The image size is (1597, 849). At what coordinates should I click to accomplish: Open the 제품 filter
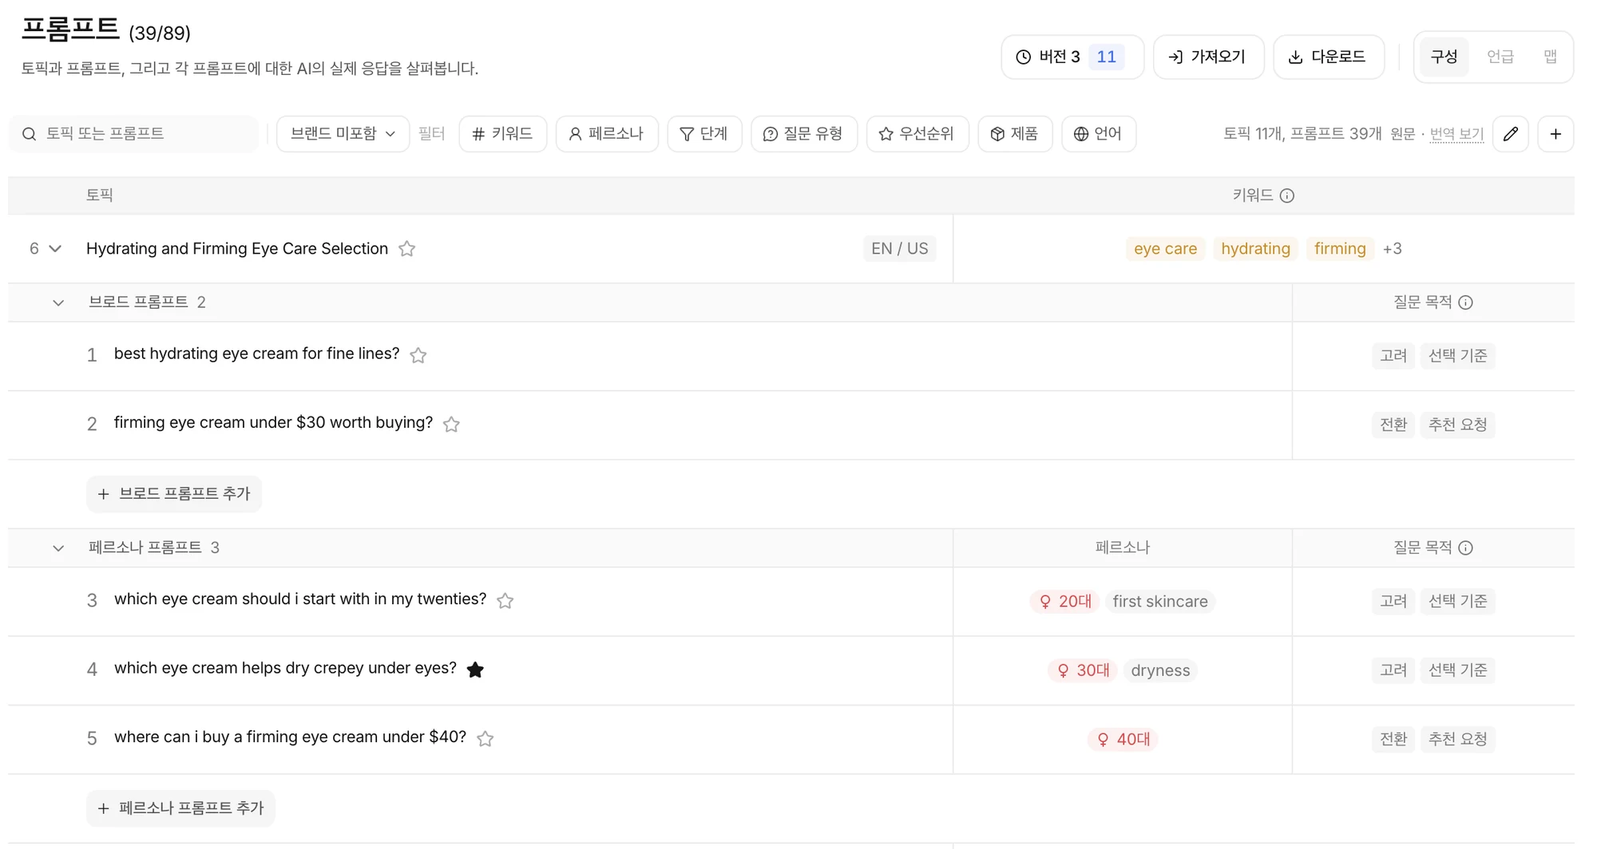pyautogui.click(x=1015, y=134)
